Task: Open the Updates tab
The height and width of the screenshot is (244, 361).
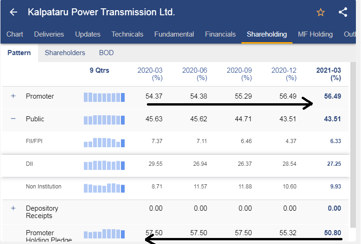Action: tap(88, 34)
